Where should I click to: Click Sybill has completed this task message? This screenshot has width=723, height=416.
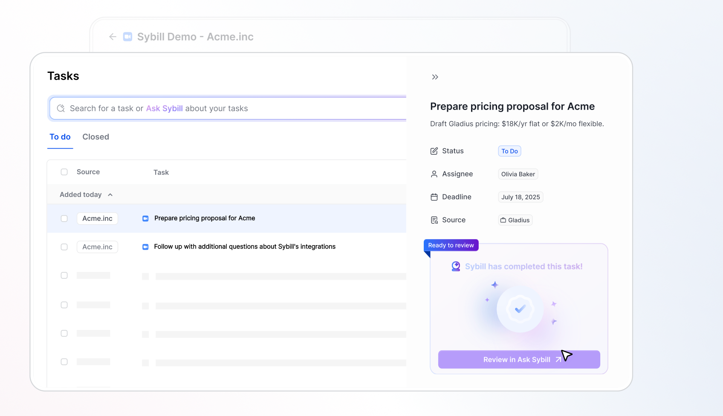pos(524,266)
